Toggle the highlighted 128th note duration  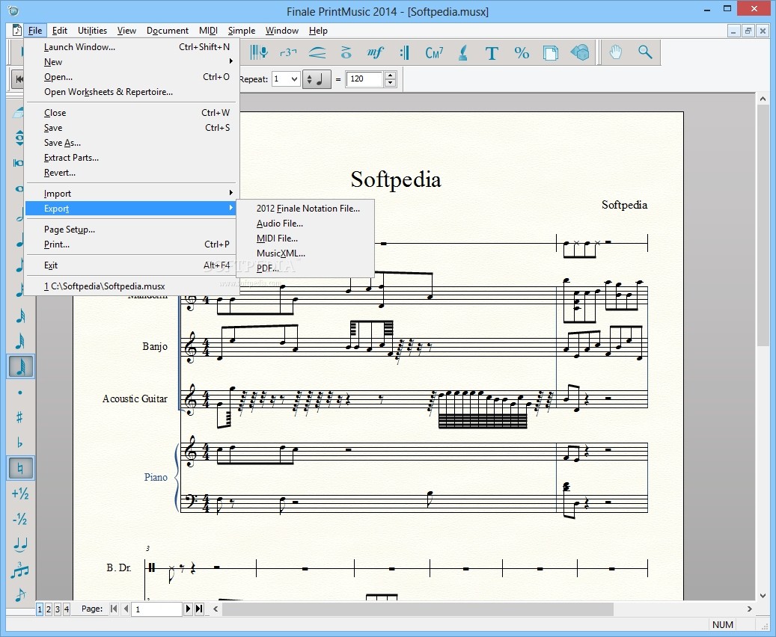pos(20,366)
